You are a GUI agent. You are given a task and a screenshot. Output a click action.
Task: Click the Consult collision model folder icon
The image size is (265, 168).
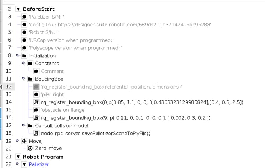[30, 126]
